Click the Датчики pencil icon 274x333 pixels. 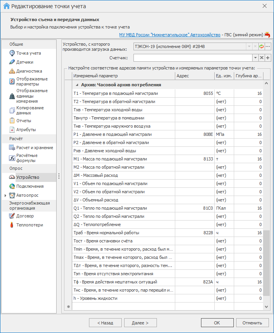12,62
